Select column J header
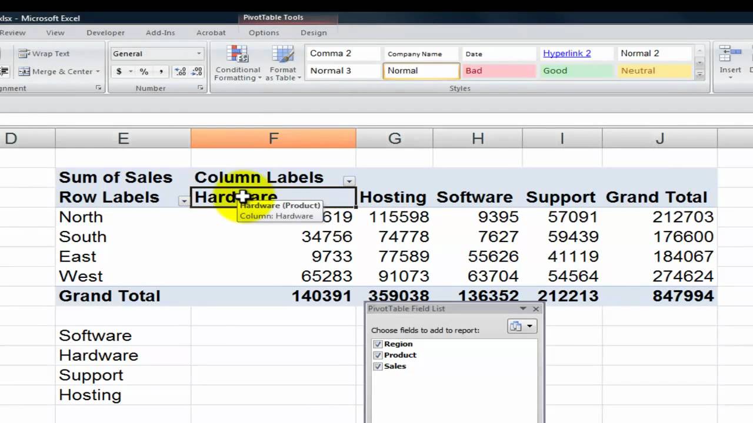This screenshot has height=423, width=753. pos(659,138)
